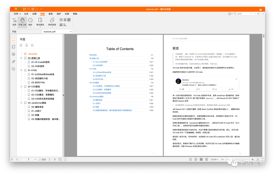Click the separate cover page icon in ribbon
Screen dimensions: 275x175
coord(65,25)
